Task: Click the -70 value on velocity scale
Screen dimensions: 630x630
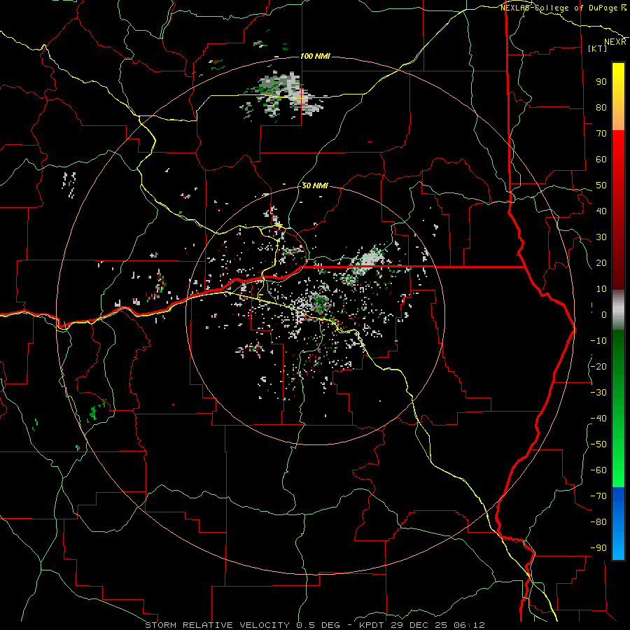Action: click(598, 496)
